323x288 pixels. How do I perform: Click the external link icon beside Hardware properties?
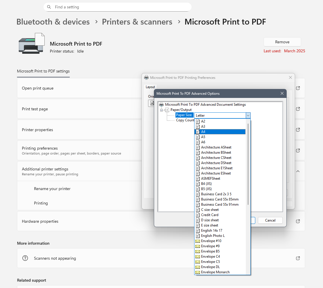pyautogui.click(x=298, y=221)
